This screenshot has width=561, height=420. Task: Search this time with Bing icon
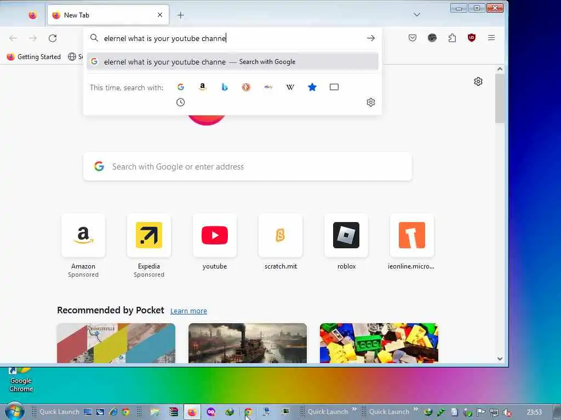click(x=224, y=87)
